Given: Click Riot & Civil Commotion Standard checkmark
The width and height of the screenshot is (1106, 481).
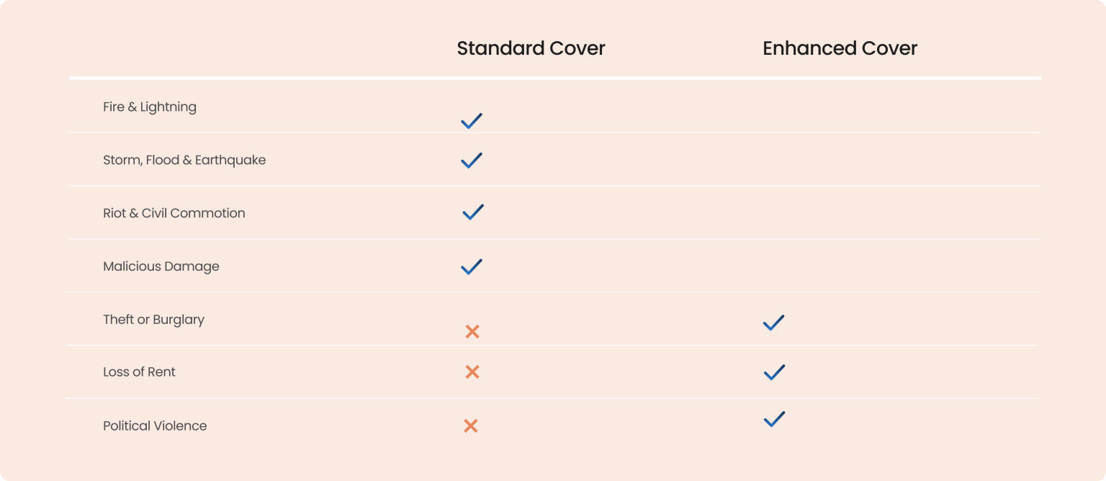Looking at the screenshot, I should pyautogui.click(x=473, y=212).
